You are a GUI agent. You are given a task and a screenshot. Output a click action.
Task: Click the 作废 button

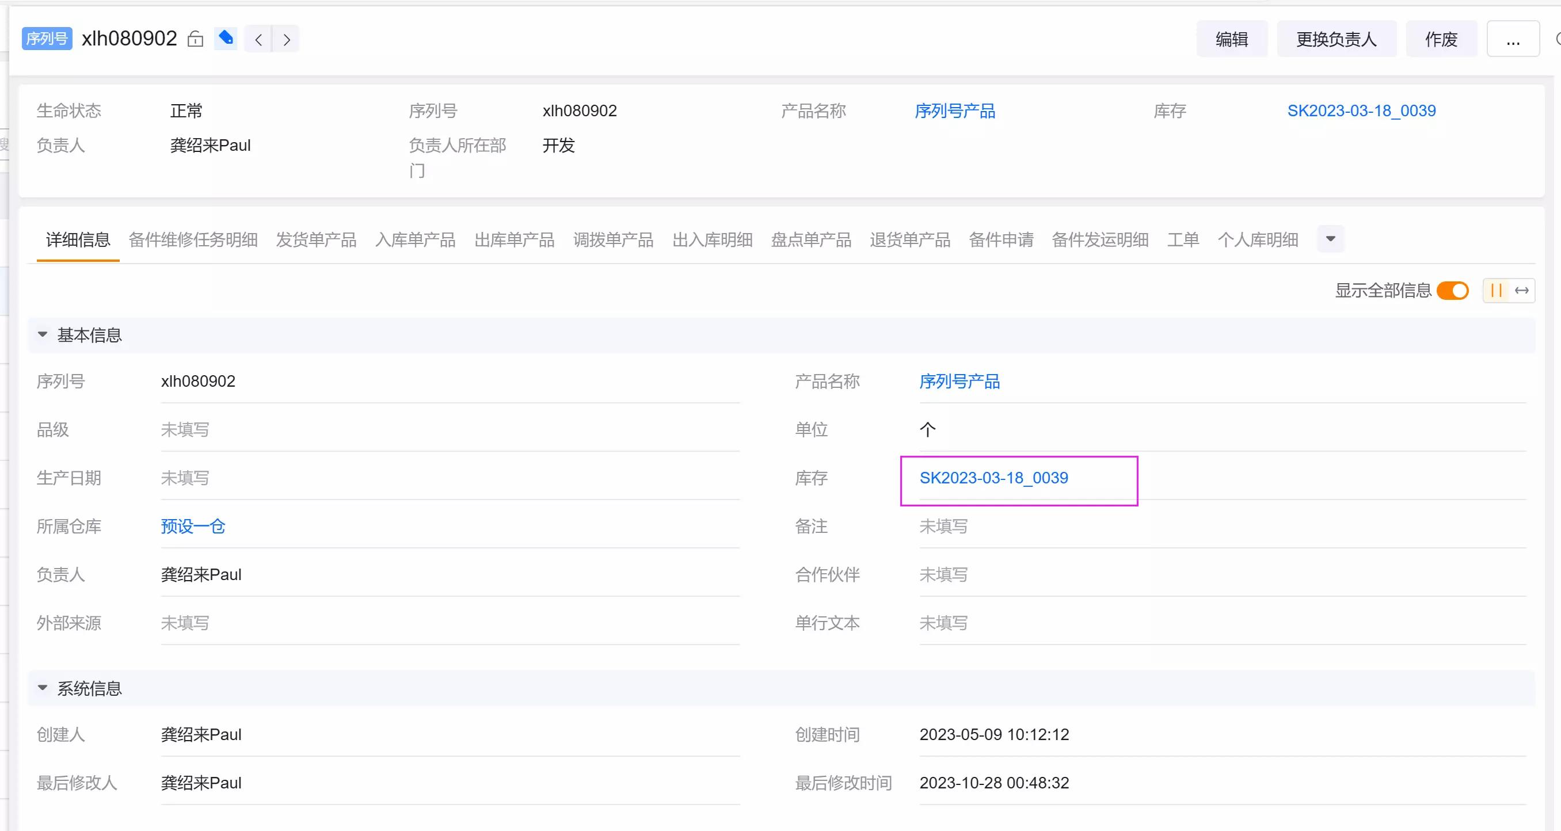click(x=1441, y=38)
